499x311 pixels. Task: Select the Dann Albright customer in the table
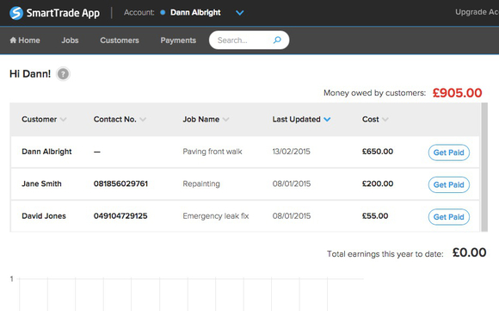tap(46, 152)
